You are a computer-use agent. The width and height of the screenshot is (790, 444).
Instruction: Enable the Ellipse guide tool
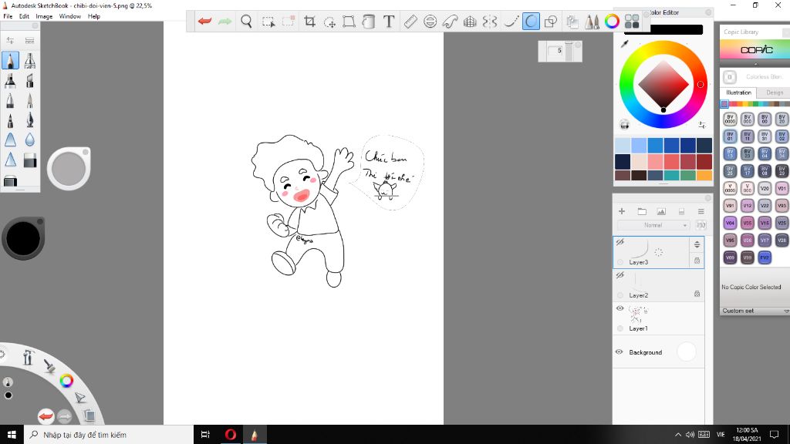pos(430,21)
